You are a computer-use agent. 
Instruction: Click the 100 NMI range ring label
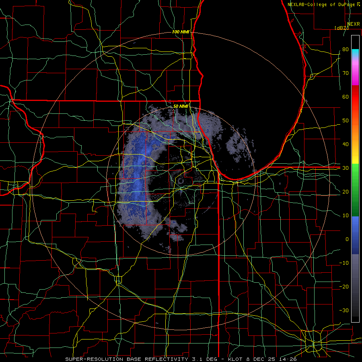pos(181,32)
